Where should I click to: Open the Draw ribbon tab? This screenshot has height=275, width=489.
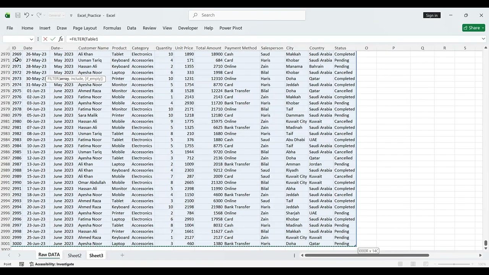(62, 28)
